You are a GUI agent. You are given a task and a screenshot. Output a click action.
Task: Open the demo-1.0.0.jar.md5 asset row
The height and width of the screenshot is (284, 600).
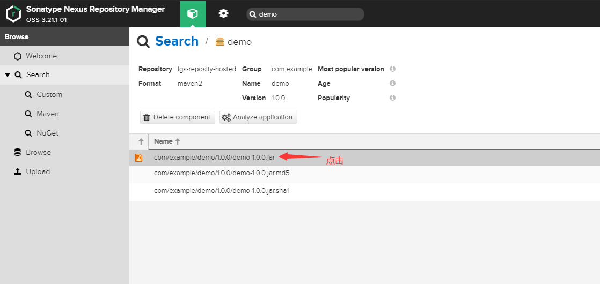[364, 173]
